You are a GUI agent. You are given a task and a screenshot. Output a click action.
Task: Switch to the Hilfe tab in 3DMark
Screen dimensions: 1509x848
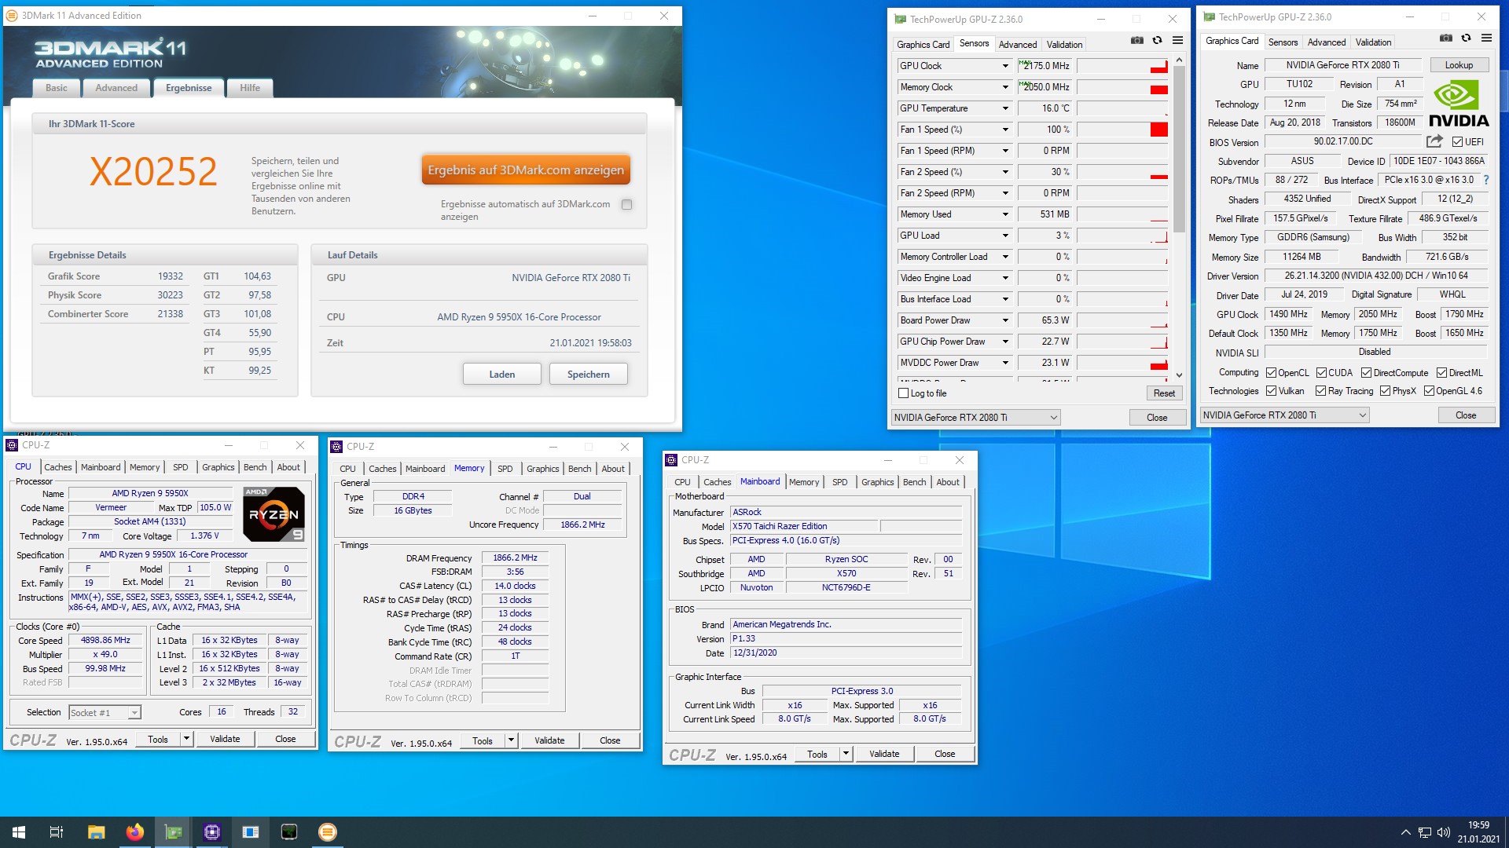[250, 88]
